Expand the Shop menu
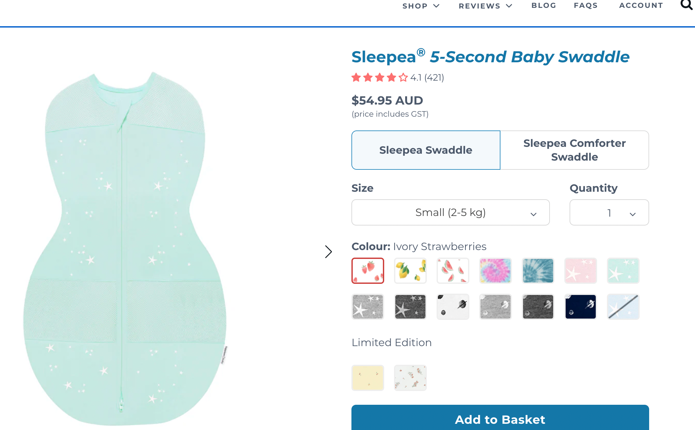Image resolution: width=695 pixels, height=430 pixels. tap(421, 6)
